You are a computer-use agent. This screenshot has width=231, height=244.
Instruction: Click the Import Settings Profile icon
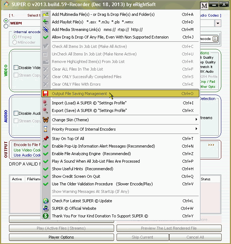click(45, 103)
